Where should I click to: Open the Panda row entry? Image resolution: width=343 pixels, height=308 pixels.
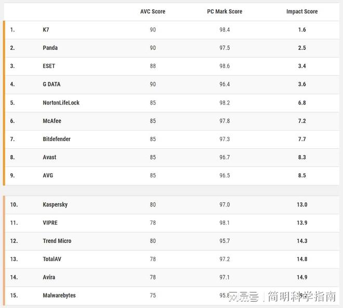pyautogui.click(x=50, y=48)
